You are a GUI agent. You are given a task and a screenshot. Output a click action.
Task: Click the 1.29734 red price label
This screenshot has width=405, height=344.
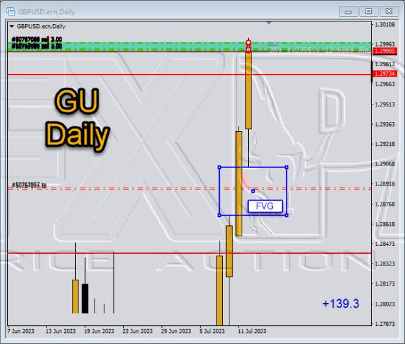[384, 74]
